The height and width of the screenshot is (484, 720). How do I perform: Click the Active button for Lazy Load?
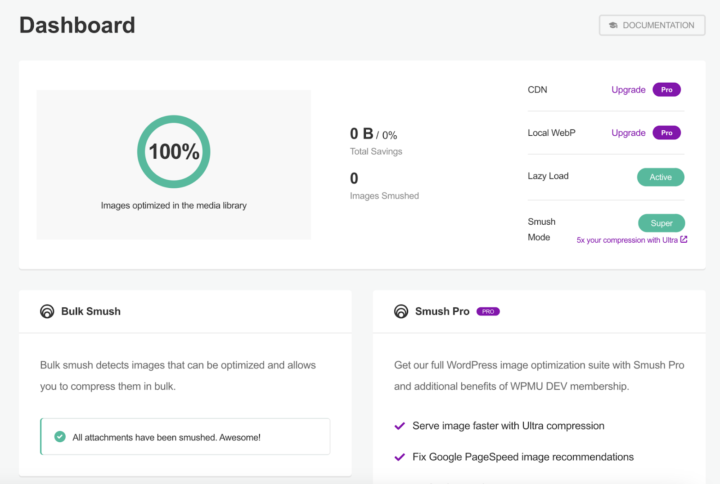coord(661,177)
